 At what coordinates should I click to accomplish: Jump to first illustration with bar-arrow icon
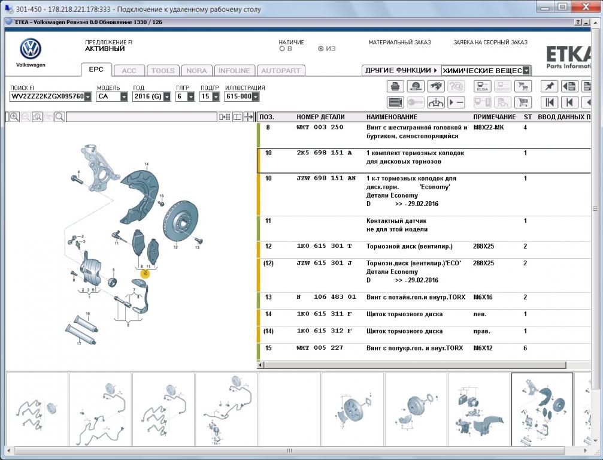549,102
